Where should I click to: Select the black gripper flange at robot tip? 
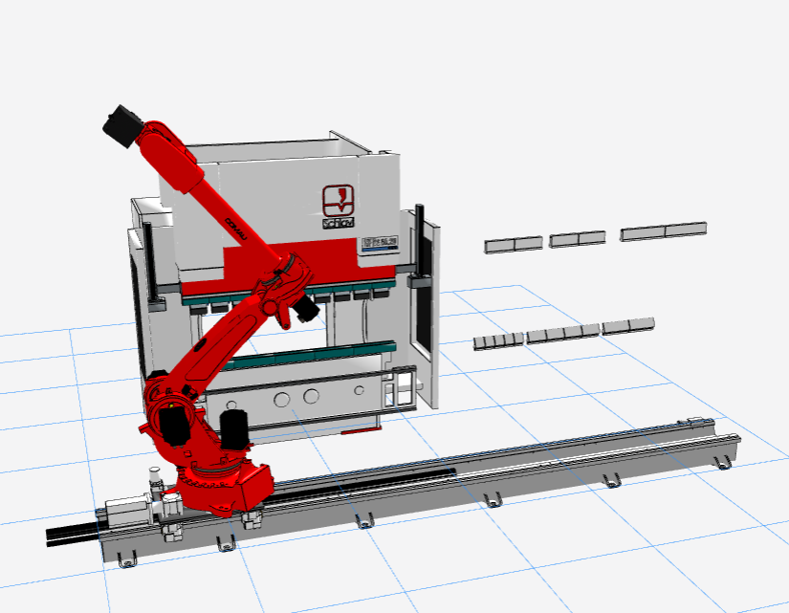123,126
